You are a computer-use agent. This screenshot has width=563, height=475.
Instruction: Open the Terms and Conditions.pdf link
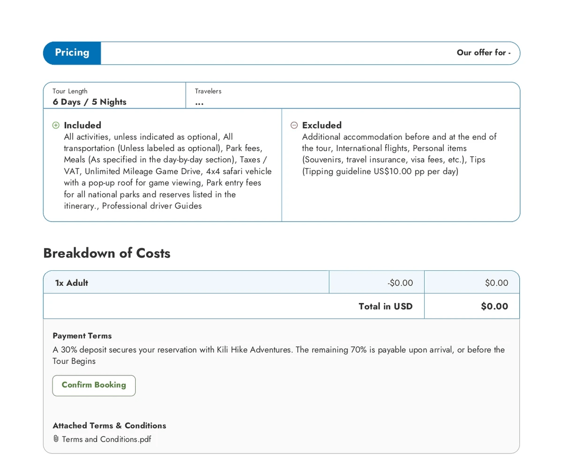[x=107, y=439]
